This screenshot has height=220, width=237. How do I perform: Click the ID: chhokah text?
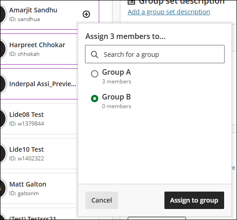(24, 54)
